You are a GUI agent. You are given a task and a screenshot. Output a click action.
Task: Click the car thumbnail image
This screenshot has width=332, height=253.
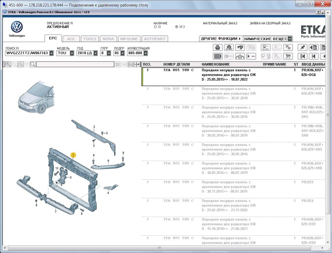[36, 97]
